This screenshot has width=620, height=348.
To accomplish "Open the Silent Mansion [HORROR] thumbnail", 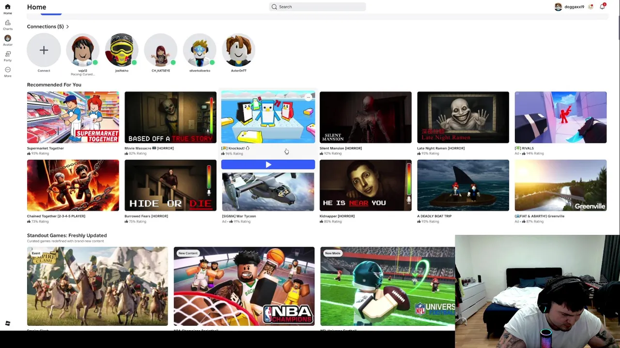I will 366,117.
